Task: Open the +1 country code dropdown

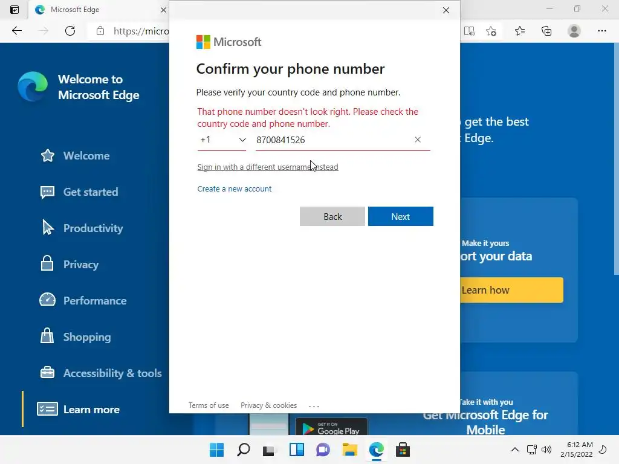Action: click(x=222, y=140)
